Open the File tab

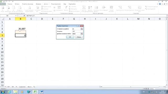[3, 4]
